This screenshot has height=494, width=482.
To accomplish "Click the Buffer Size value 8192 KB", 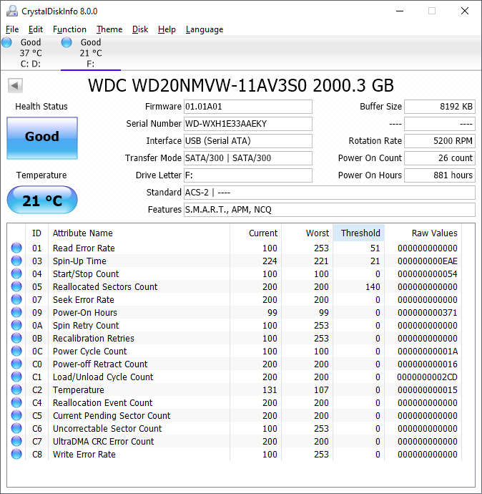I will click(440, 107).
